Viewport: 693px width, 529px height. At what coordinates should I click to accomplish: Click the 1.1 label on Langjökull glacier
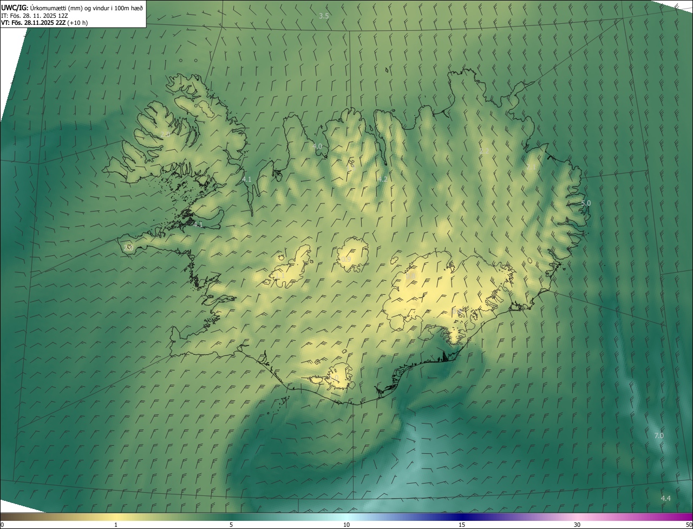(279, 276)
